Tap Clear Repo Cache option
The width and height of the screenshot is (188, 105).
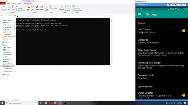pos(162,52)
